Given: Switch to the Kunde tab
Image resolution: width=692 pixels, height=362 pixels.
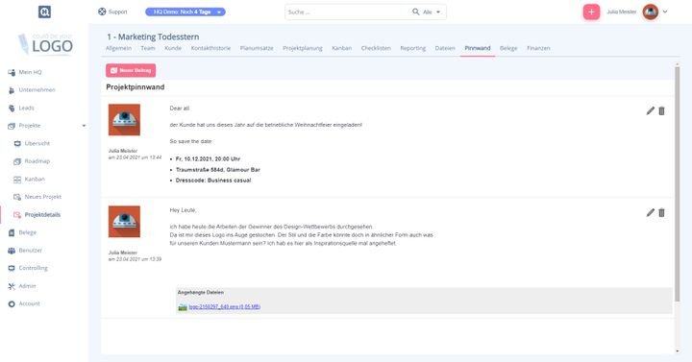Looking at the screenshot, I should (173, 48).
